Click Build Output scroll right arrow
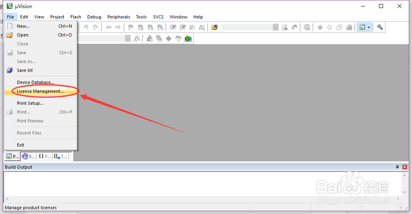 (398, 199)
